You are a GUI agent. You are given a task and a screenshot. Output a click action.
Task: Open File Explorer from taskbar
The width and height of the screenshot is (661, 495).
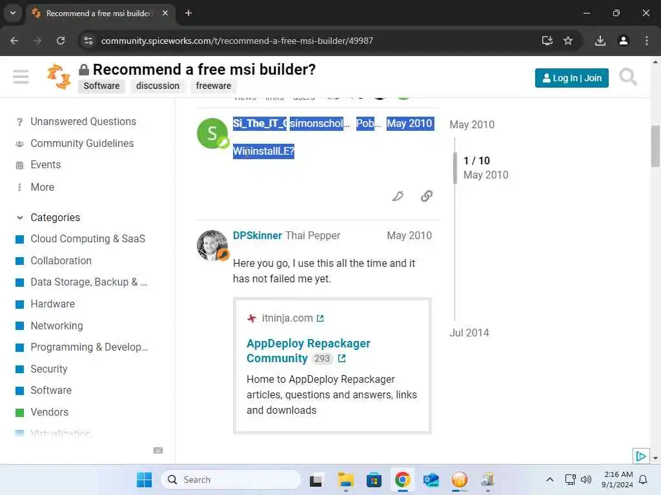[x=346, y=480]
